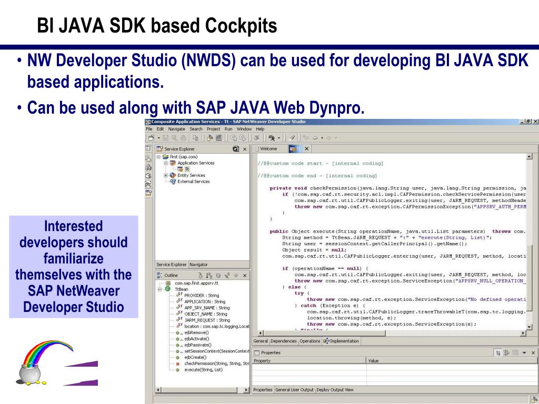The height and width of the screenshot is (404, 539).
Task: Click the 'dtr' perspective icon in left sidebar
Action: coord(148,184)
